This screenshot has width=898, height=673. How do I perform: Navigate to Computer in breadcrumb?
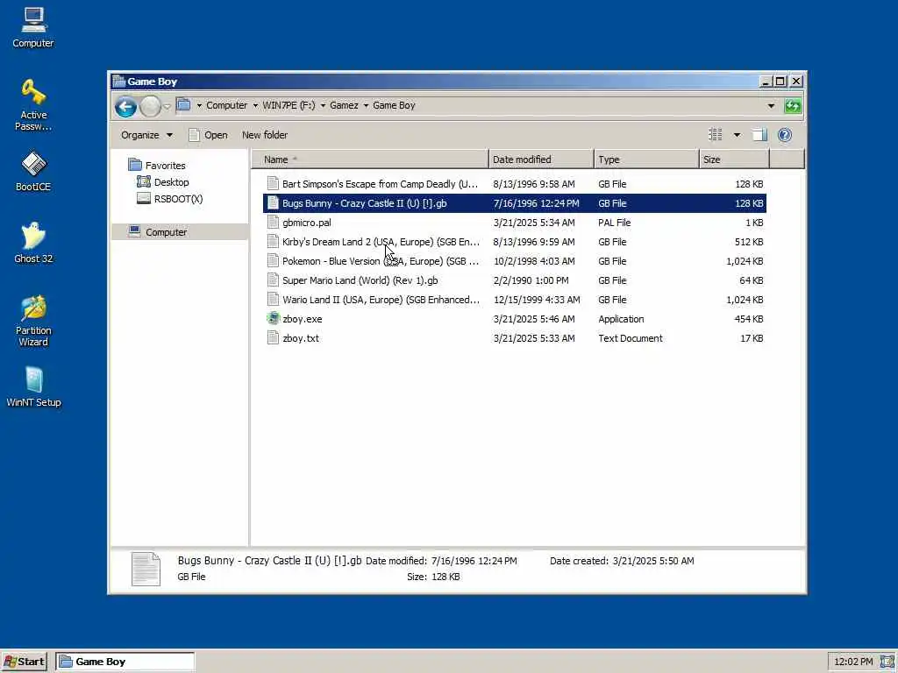tap(227, 105)
